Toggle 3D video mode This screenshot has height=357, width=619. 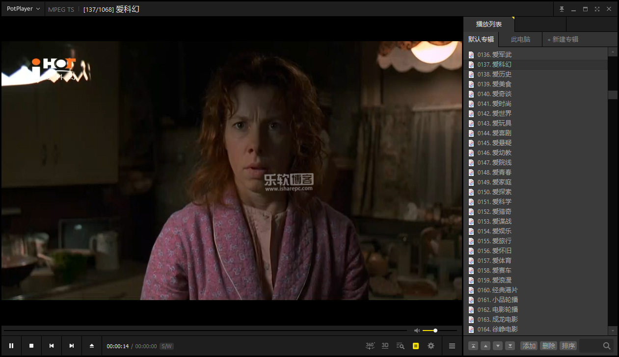(385, 346)
